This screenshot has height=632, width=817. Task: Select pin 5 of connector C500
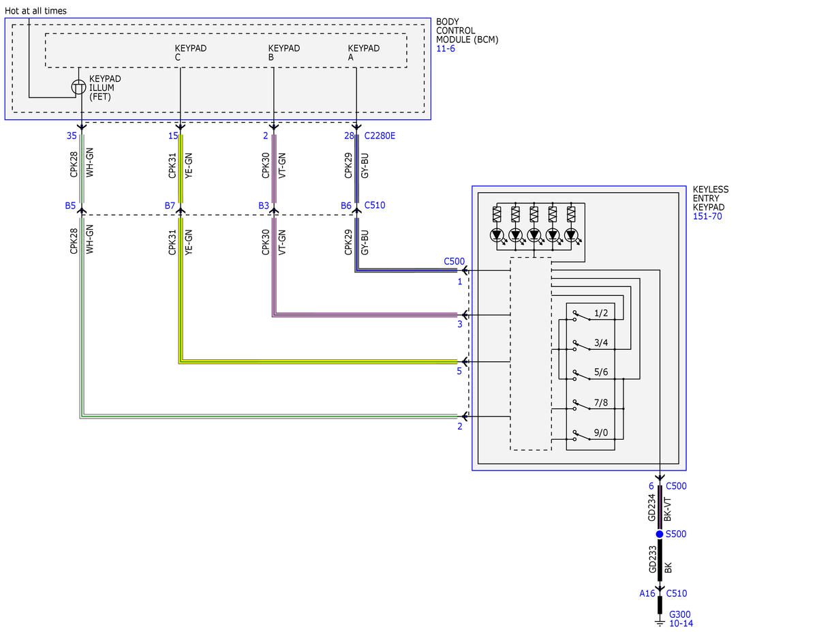coord(459,372)
